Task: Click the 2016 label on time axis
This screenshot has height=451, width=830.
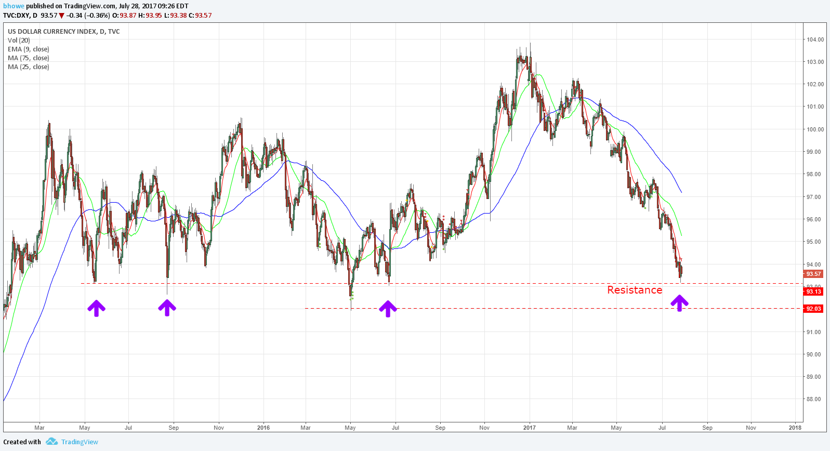Action: pyautogui.click(x=264, y=428)
